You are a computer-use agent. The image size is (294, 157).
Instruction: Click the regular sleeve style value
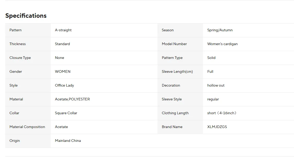point(213,99)
